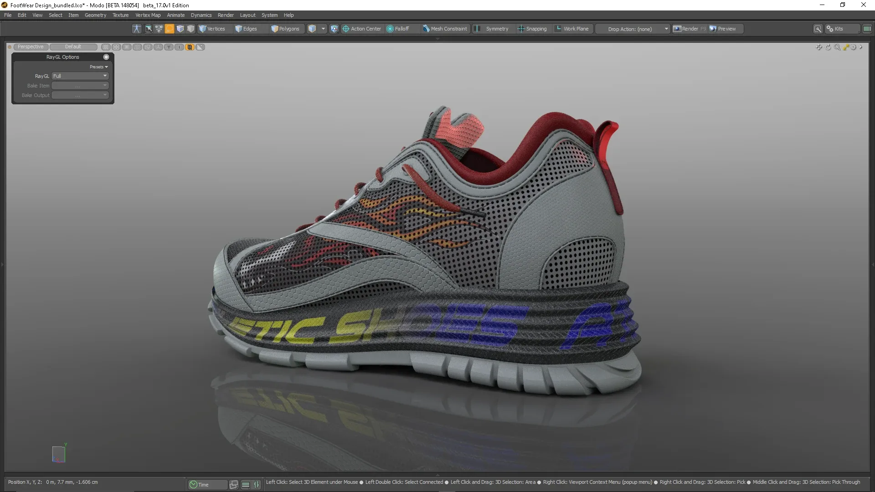Click the yellow viewport maximize icon
875x492 pixels.
pyautogui.click(x=846, y=47)
